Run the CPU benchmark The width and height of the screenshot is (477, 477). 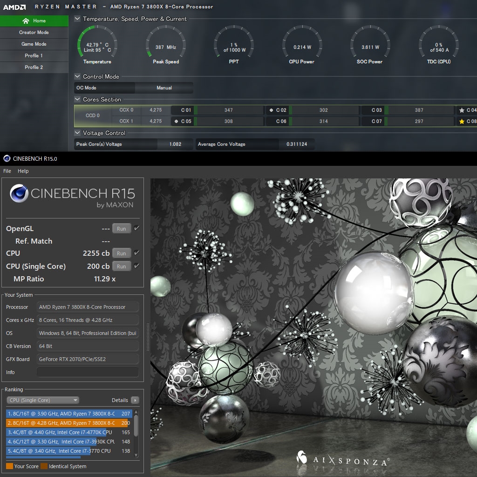121,253
